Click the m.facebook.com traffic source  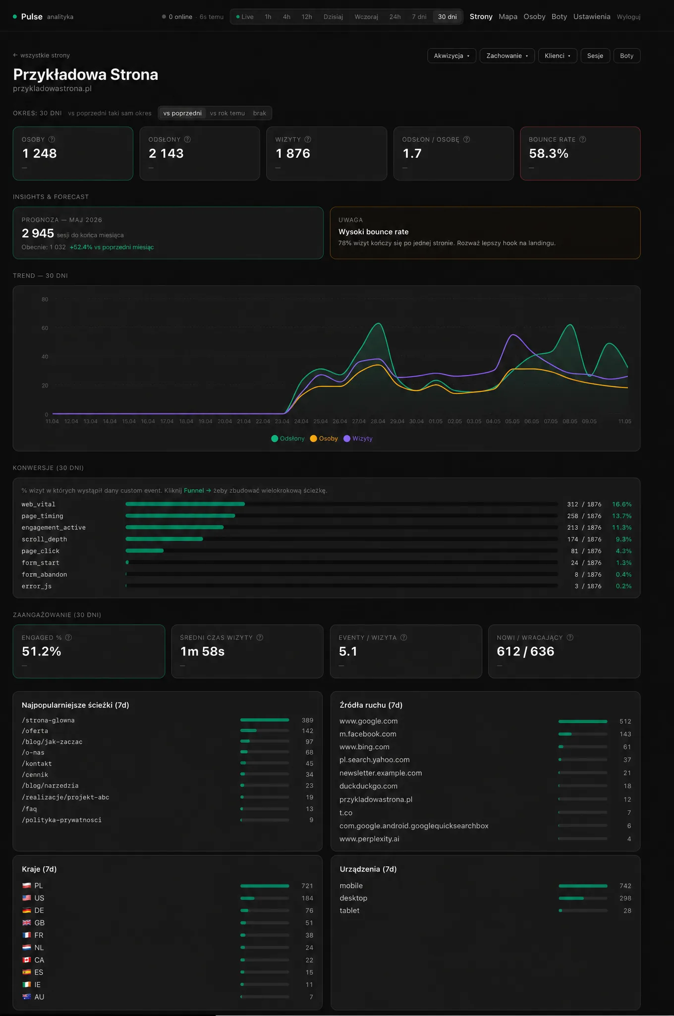pyautogui.click(x=368, y=734)
